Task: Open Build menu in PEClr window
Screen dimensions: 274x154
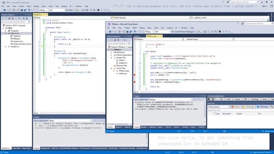Action: [29, 6]
